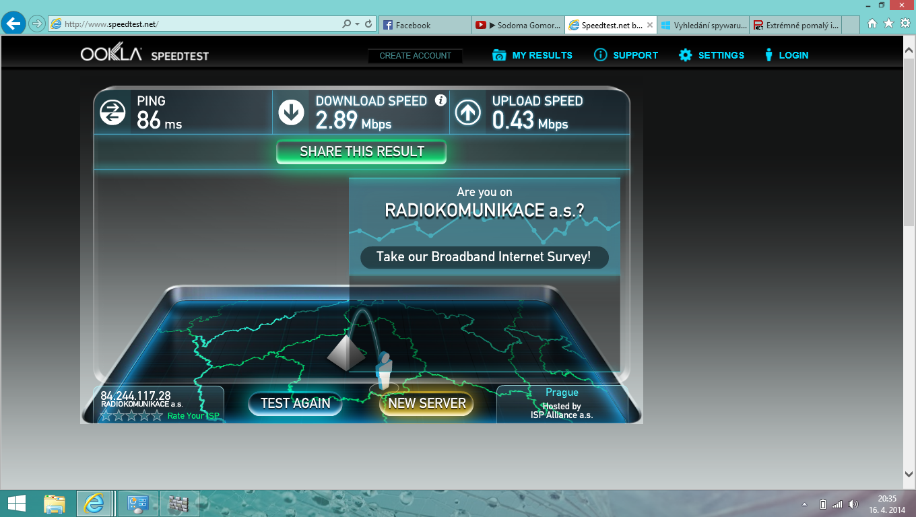Click the vertical scrollbar down arrow
The height and width of the screenshot is (517, 916).
(909, 473)
